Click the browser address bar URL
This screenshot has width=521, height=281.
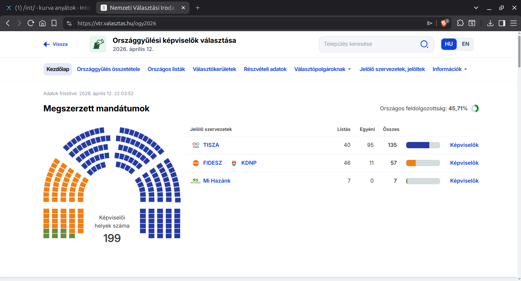[117, 23]
